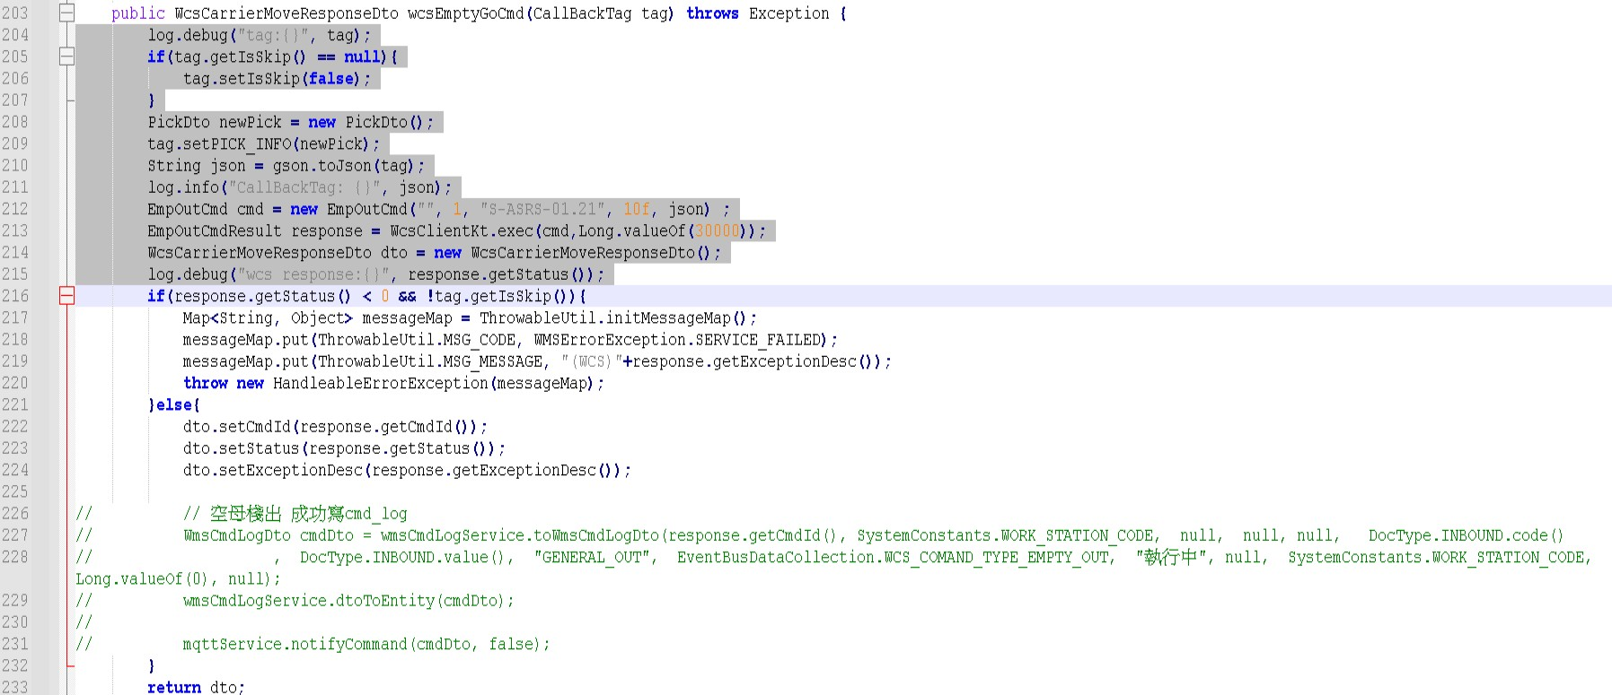Click commented wmsCmdLogService.dtoToEntity(cmdDto) line

point(348,601)
